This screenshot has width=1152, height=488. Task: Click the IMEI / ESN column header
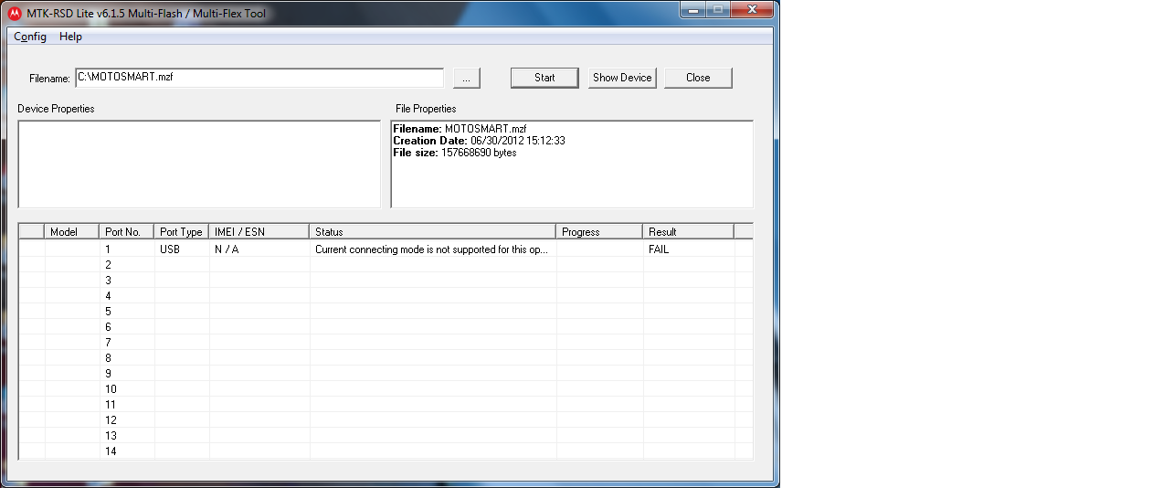tap(259, 232)
